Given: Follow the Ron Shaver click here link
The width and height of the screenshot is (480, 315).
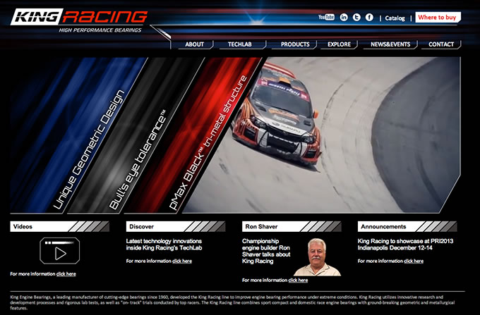Looking at the screenshot, I should tap(298, 280).
